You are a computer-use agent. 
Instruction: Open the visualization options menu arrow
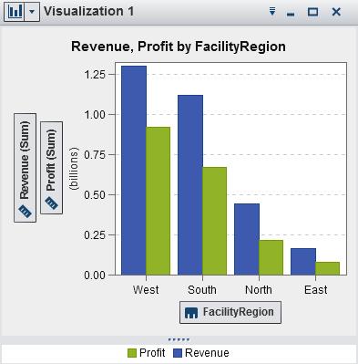pos(272,12)
